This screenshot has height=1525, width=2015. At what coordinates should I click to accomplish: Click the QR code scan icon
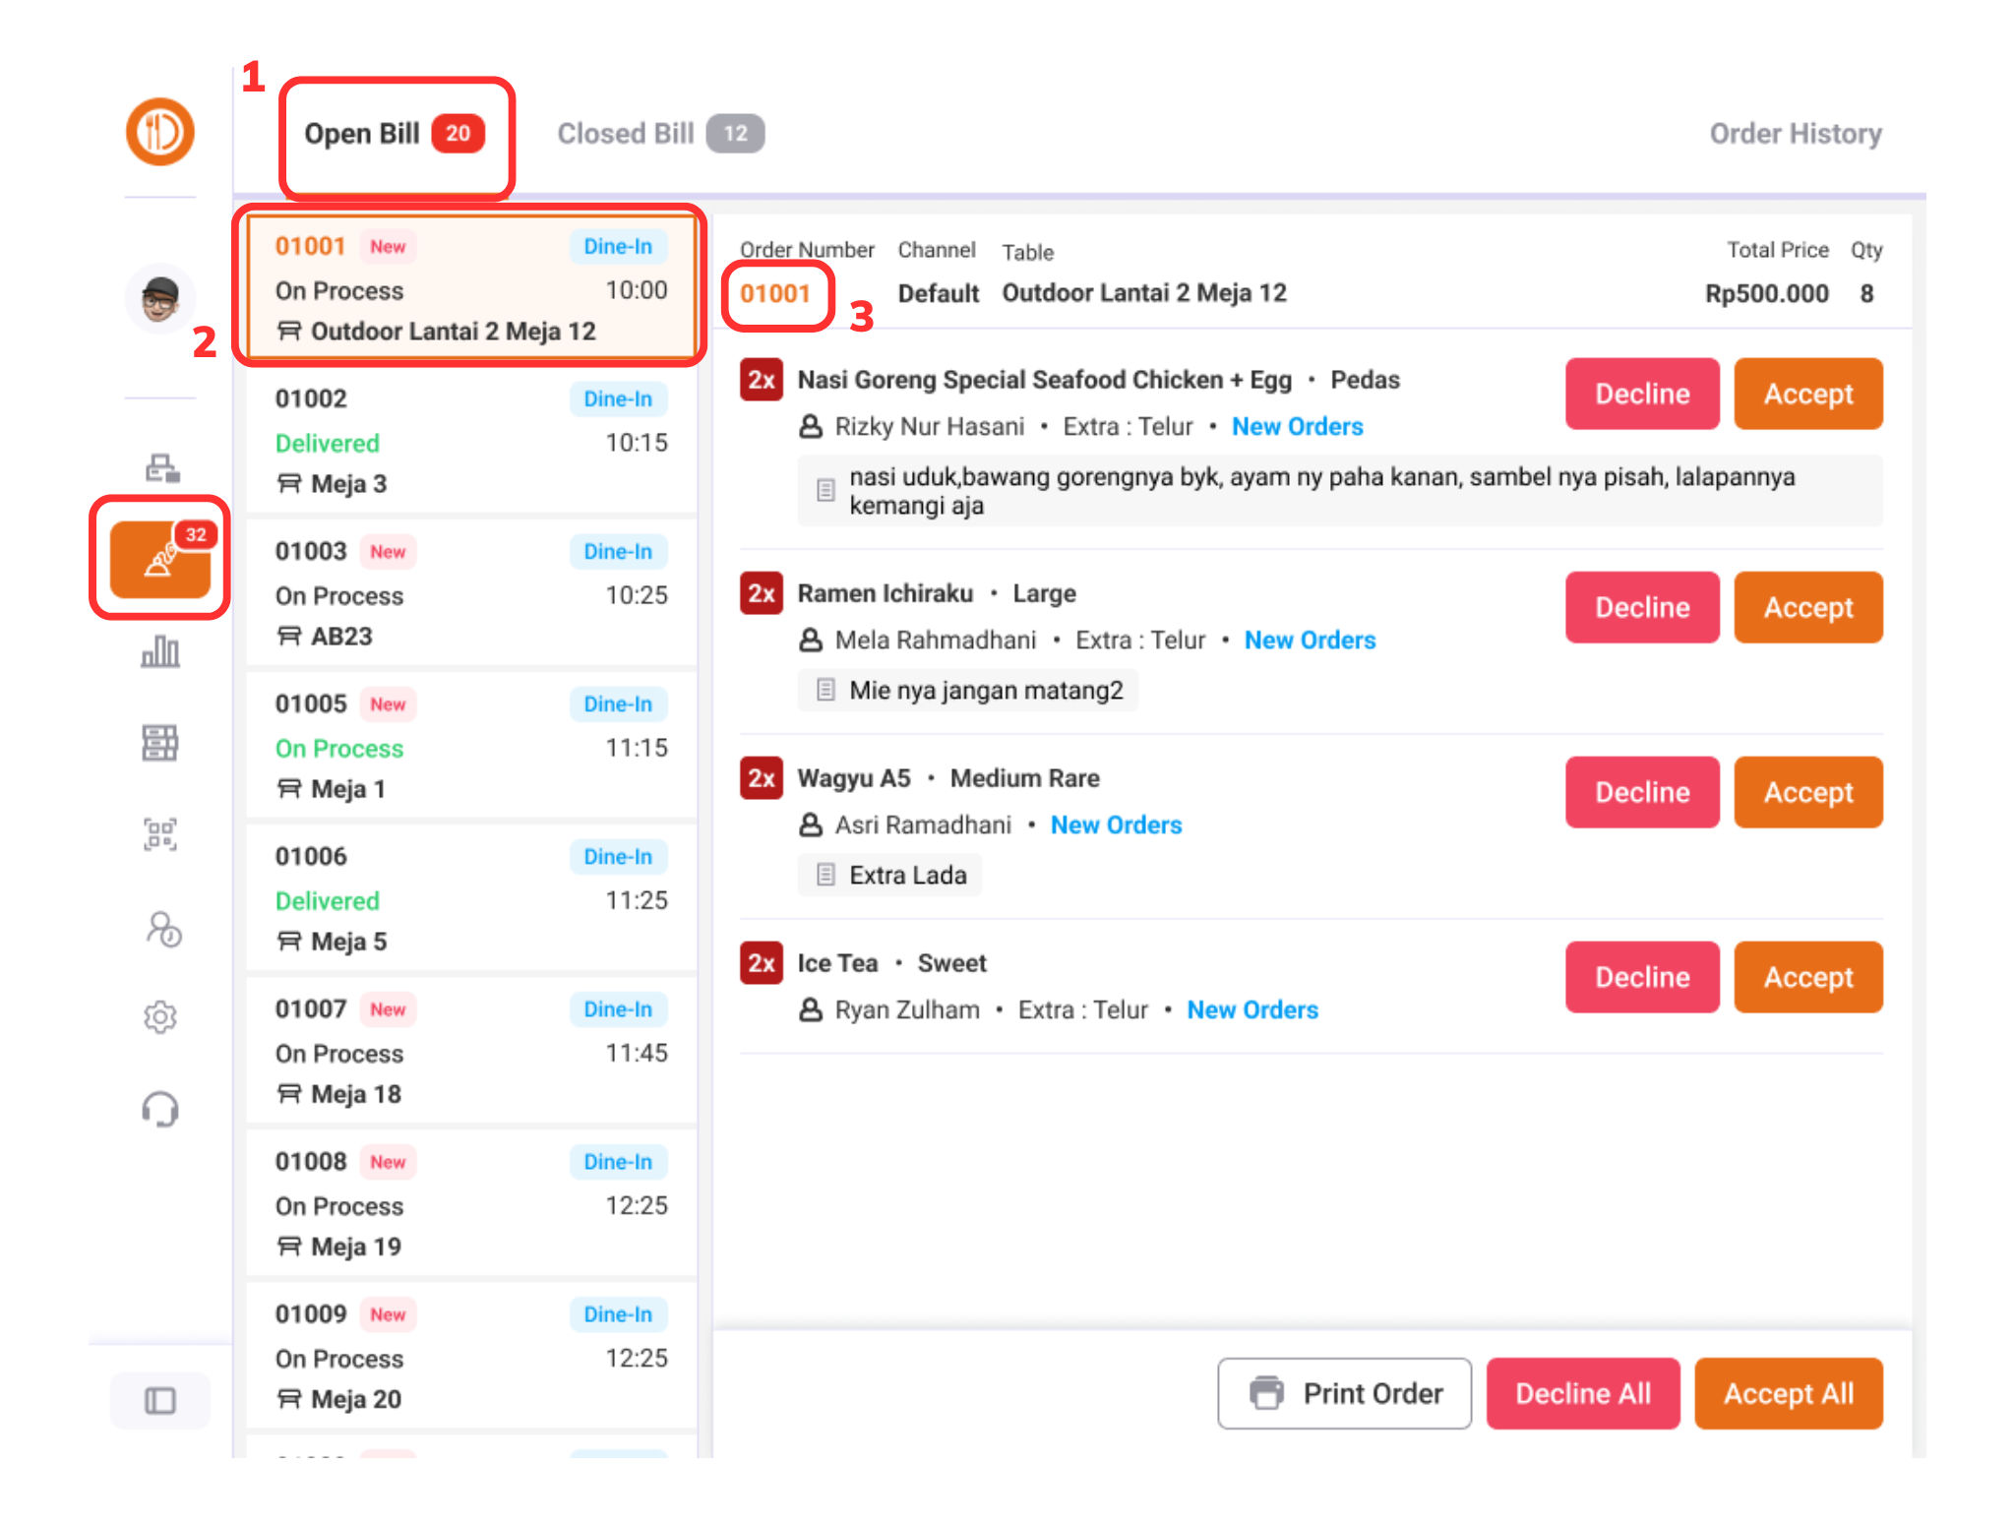(x=160, y=834)
